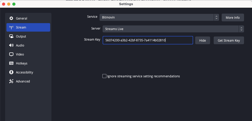Click the Get Stream Key button
Image resolution: width=252 pixels, height=121 pixels.
coord(229,40)
